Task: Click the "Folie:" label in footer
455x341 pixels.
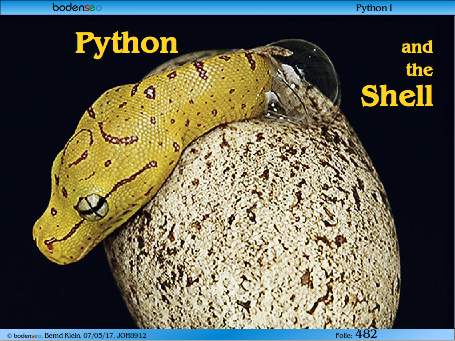Action: (x=344, y=336)
